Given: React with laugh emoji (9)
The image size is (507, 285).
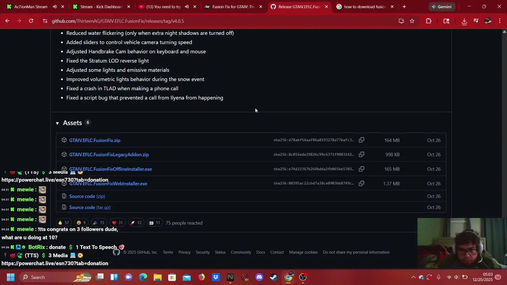Looking at the screenshot, I should point(81,223).
